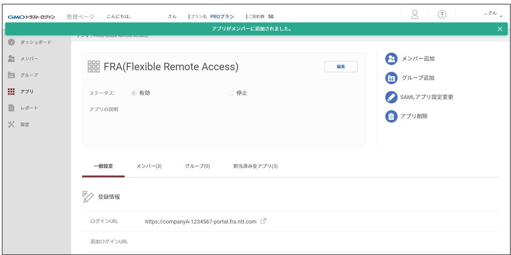Viewport: 511px width, 255px height.
Task: Switch to the グループ(0) tab
Action: 197,166
